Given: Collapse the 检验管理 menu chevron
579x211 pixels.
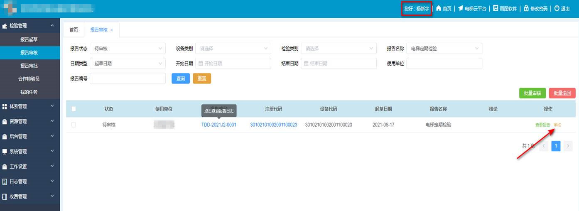Looking at the screenshot, I should tap(52, 25).
